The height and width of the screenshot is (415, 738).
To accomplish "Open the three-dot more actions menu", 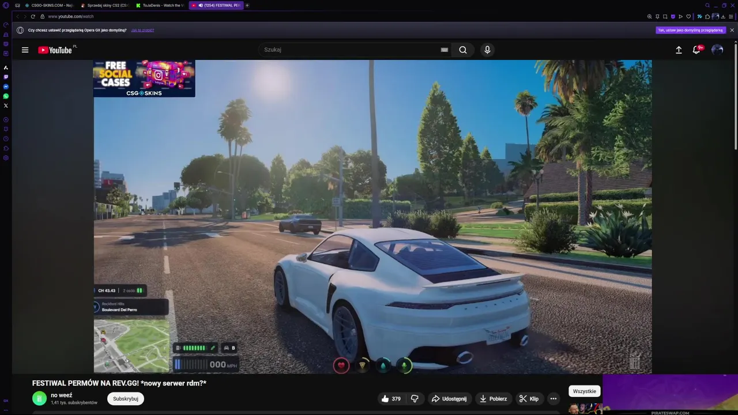I will [x=553, y=398].
